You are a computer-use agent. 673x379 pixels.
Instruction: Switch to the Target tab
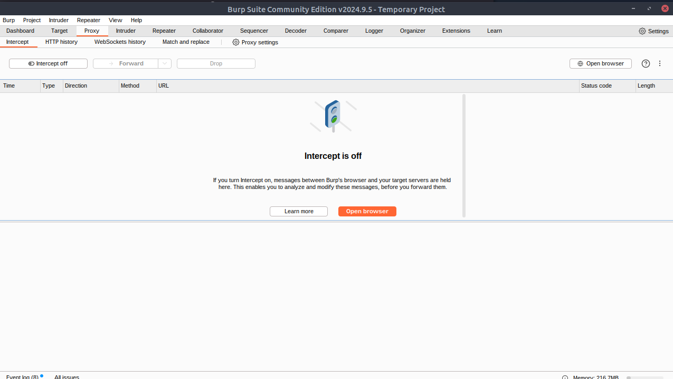[x=59, y=31]
